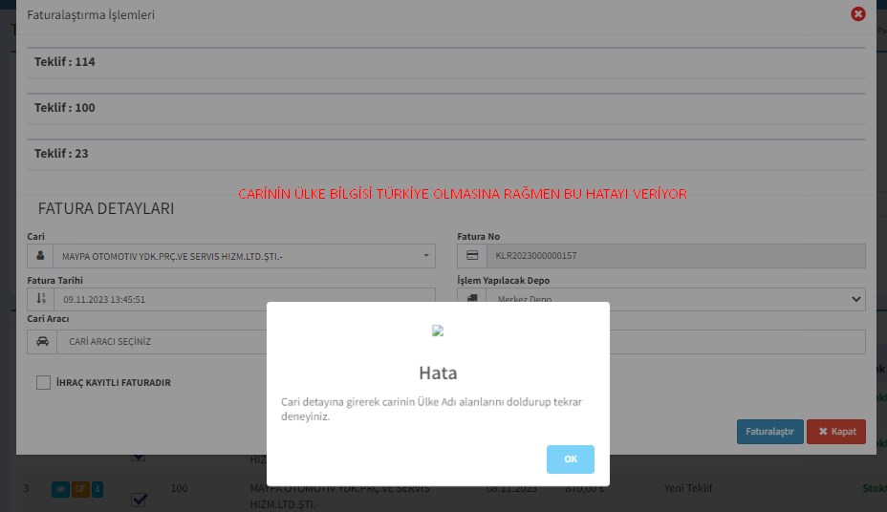887x512 pixels.
Task: Click the credit card icon beside Fatura No
Action: pos(472,256)
